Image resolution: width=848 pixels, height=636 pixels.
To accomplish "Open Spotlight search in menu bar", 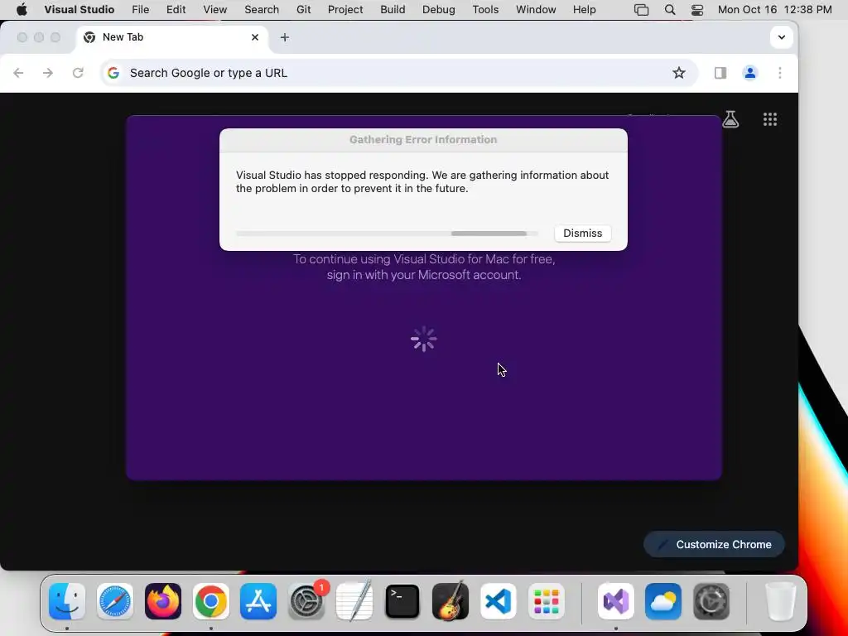I will pyautogui.click(x=669, y=10).
